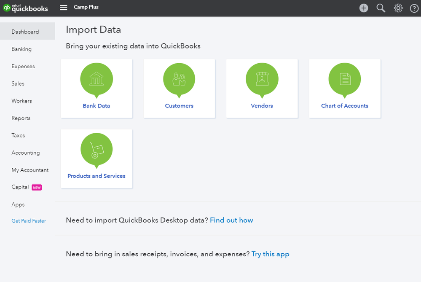Open the Settings gear icon
The width and height of the screenshot is (421, 282).
pos(398,8)
